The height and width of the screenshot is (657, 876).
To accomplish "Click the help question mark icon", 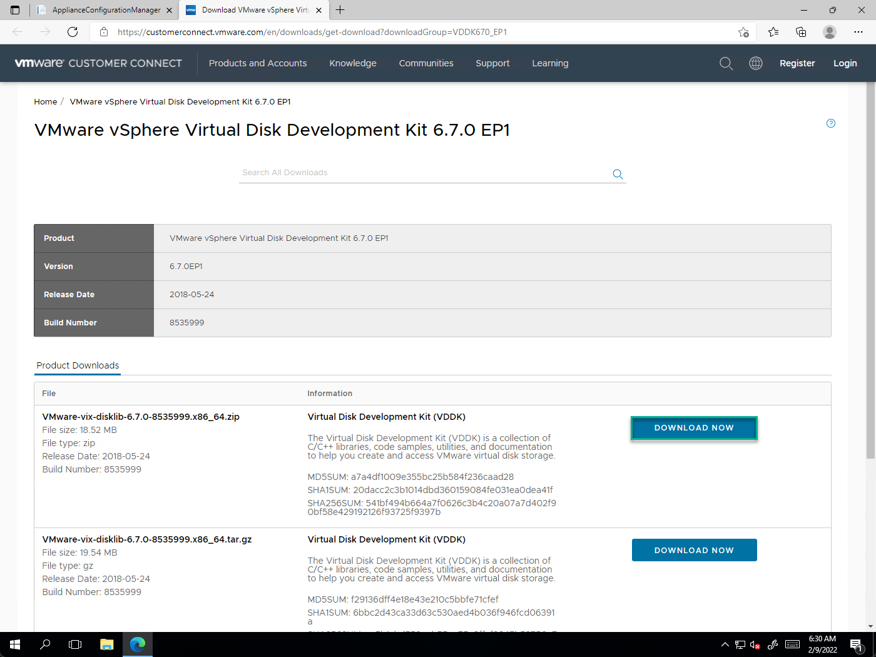I will [x=831, y=123].
